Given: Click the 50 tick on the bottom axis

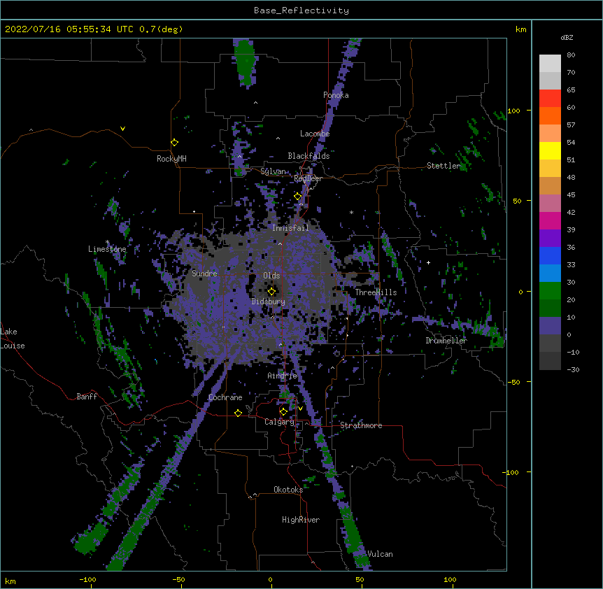Looking at the screenshot, I should (360, 579).
